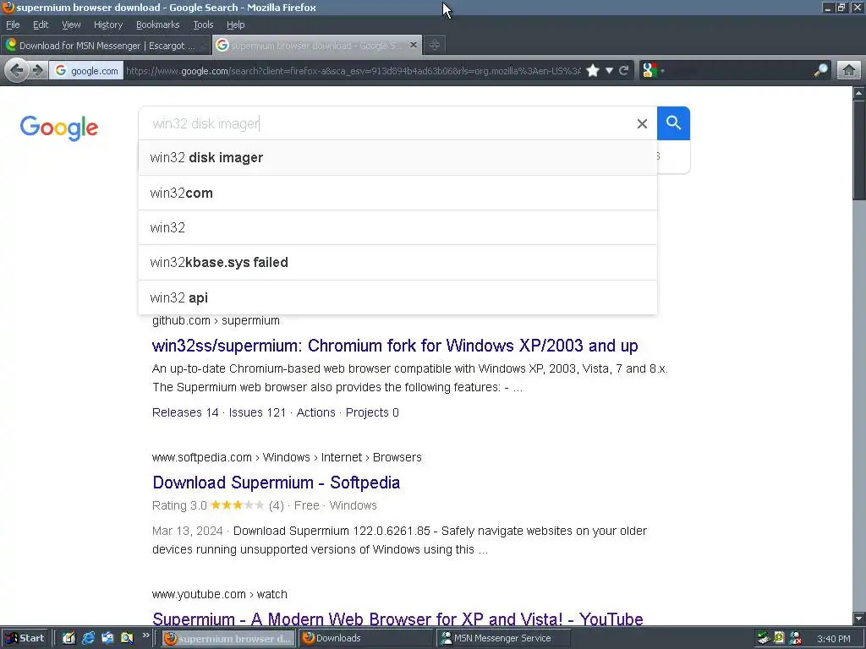Launch Internet Explorer from quick launch
Image resolution: width=866 pixels, height=649 pixels.
tap(88, 638)
